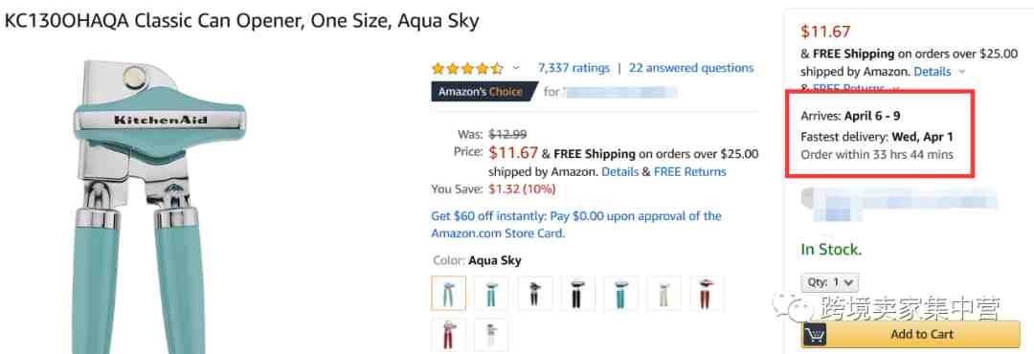Open the FREE Returns link beside price

click(689, 171)
